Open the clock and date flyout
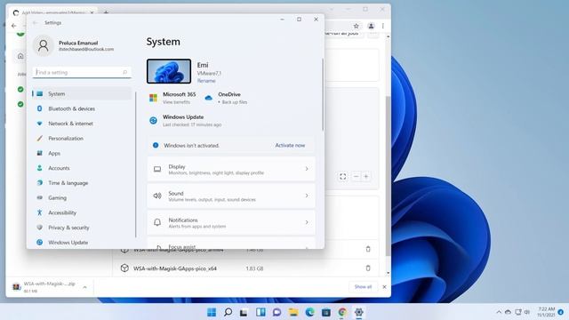Screen dimensions: 569x320 coord(547,312)
